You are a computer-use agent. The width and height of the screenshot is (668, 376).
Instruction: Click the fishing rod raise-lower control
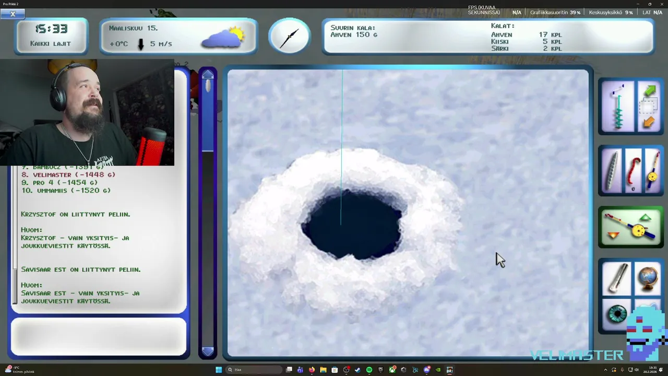click(x=630, y=228)
